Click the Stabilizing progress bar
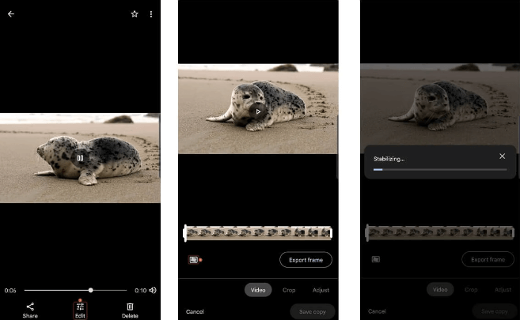520x320 pixels. [440, 169]
